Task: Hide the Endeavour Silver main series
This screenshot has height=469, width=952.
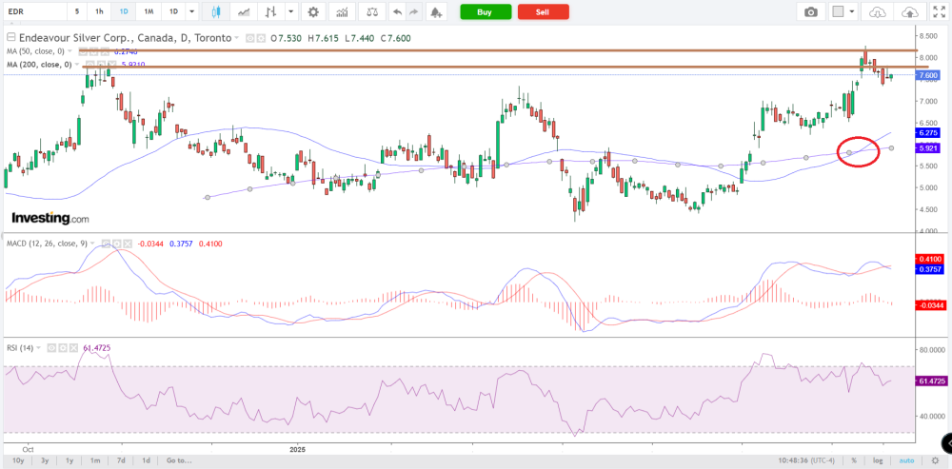Action: (x=250, y=38)
